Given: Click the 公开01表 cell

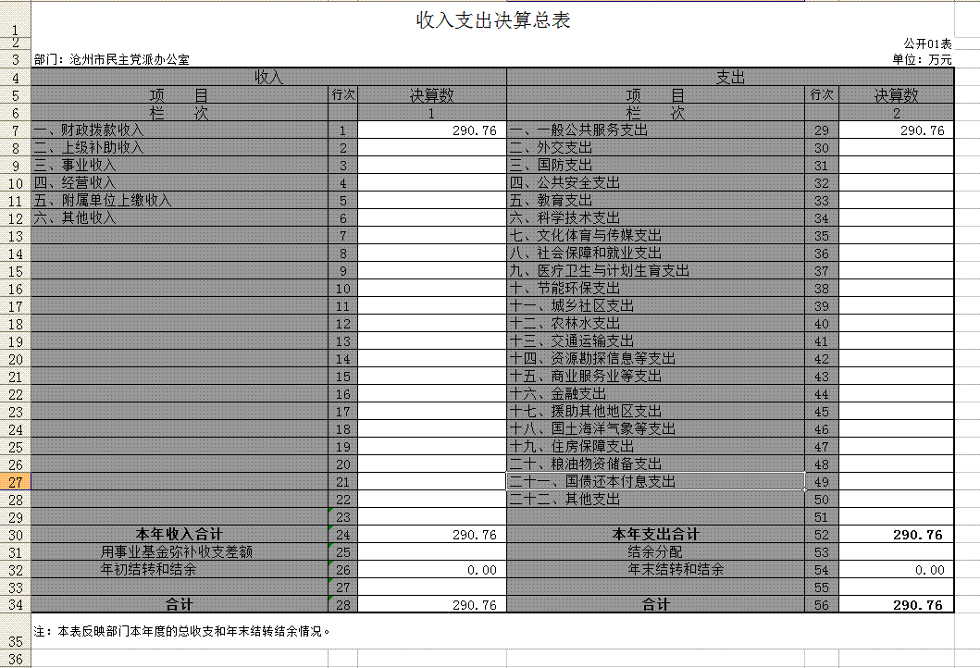Looking at the screenshot, I should [x=927, y=43].
